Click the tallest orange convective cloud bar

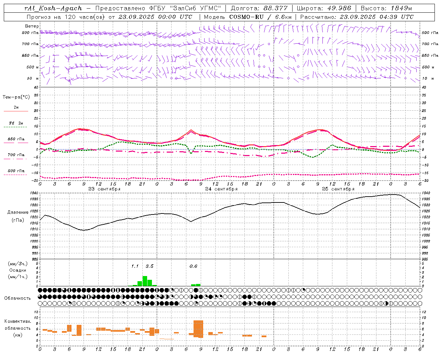coord(198,329)
